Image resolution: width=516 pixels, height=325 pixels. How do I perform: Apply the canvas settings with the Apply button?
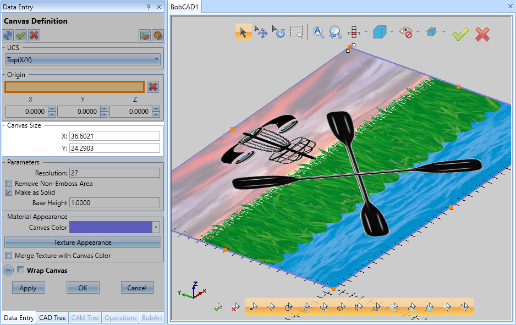point(28,287)
